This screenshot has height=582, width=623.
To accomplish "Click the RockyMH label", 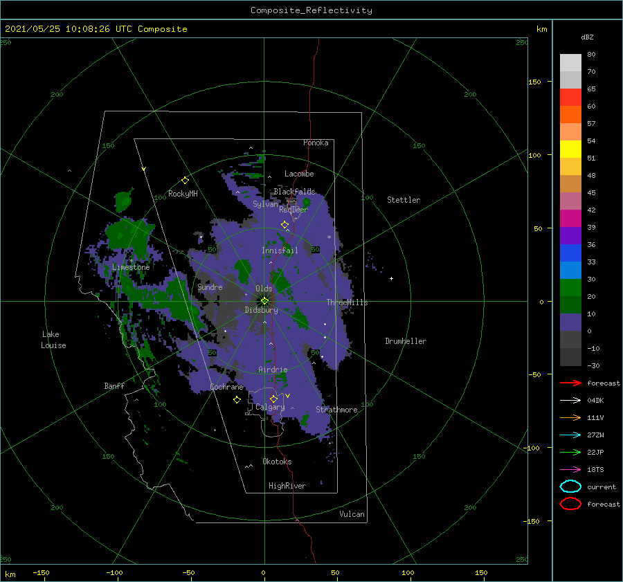I will tap(183, 194).
